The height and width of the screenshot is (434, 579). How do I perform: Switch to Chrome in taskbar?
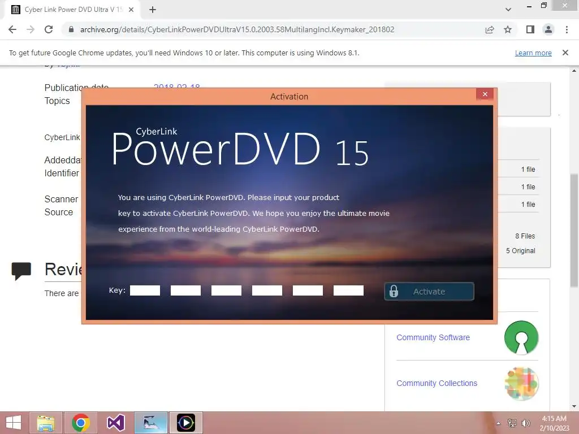[81, 423]
